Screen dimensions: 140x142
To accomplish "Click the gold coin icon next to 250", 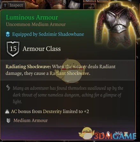I will 126,134.
